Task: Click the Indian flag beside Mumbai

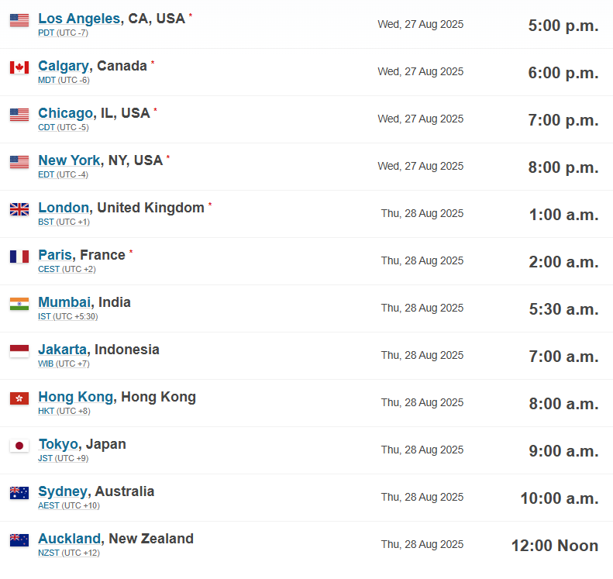Action: (19, 304)
